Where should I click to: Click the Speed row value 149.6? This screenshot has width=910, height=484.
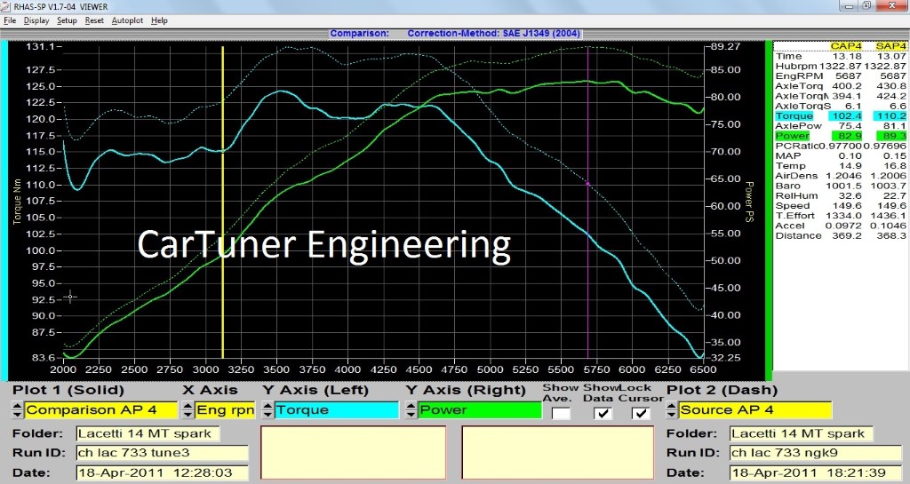pos(847,206)
